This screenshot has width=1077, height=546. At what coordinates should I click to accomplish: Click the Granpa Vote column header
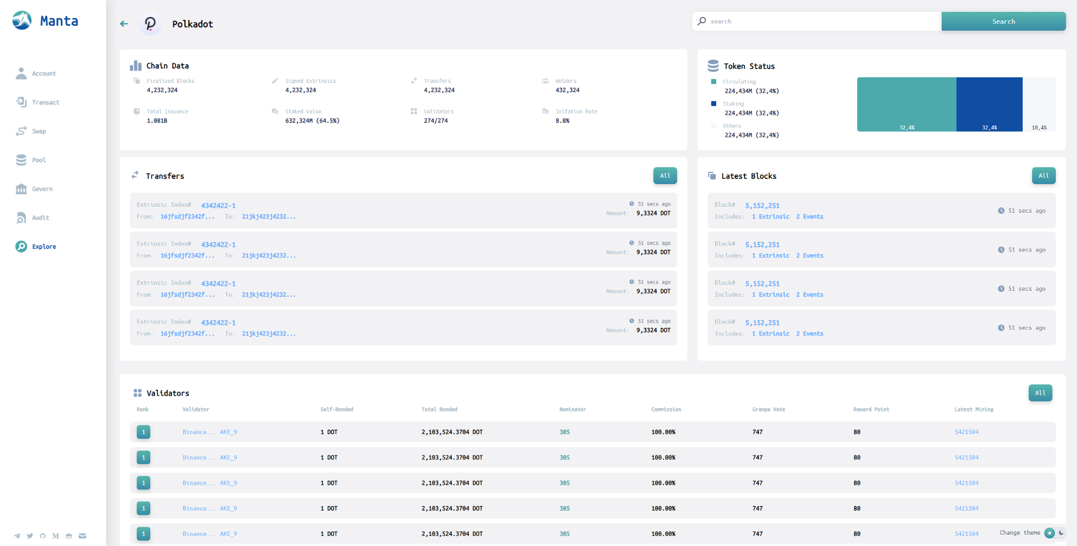769,410
